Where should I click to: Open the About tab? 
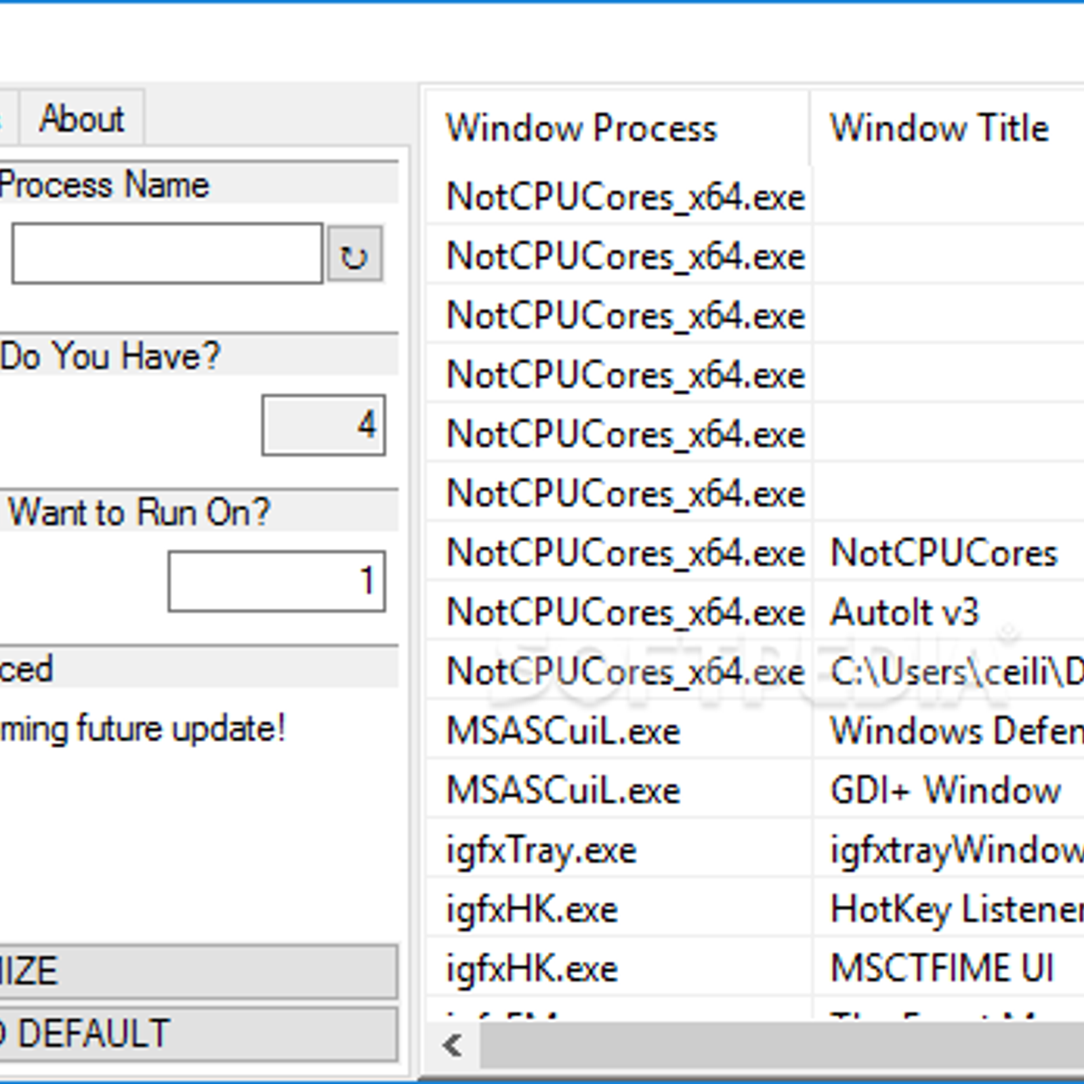pyautogui.click(x=82, y=118)
